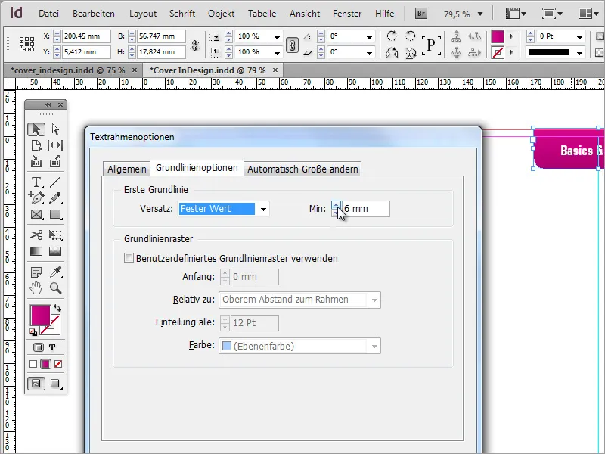Open the view options dropdown
The height and width of the screenshot is (454, 605).
point(516,14)
